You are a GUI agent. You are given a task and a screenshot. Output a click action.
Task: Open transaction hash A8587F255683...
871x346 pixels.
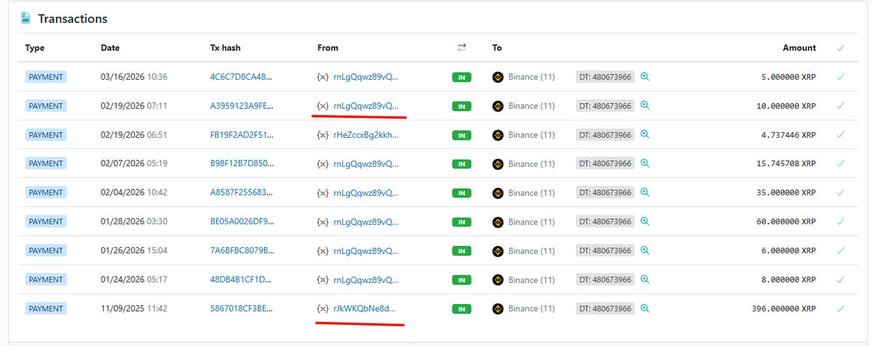point(242,192)
